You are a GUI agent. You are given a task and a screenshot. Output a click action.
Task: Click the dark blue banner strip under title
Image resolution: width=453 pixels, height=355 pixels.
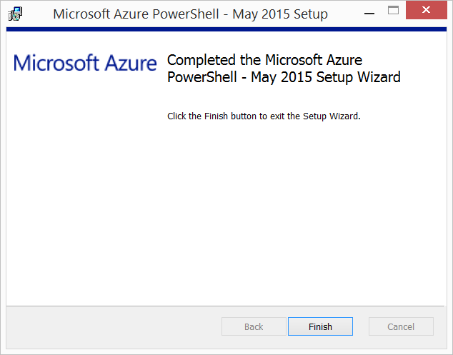pos(226,29)
